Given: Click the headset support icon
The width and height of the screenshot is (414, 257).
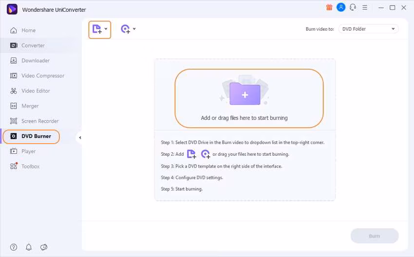Looking at the screenshot, I should coord(353,7).
